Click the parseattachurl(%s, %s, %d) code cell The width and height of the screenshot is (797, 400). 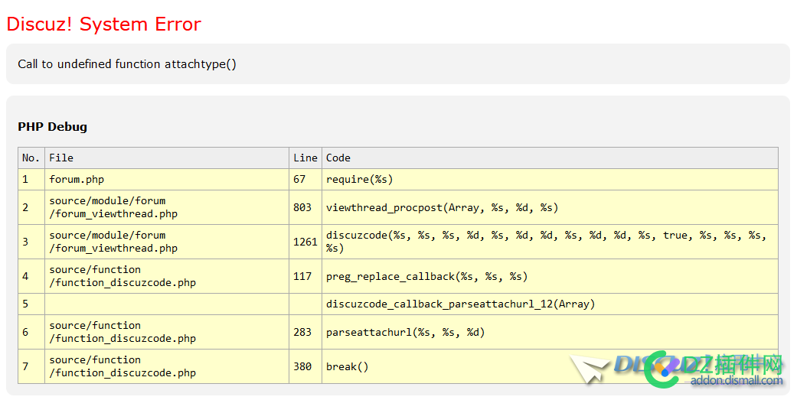click(x=405, y=333)
